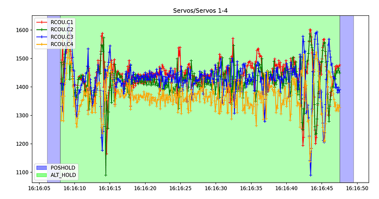Click the 1100 y-axis tick label

coord(22,173)
